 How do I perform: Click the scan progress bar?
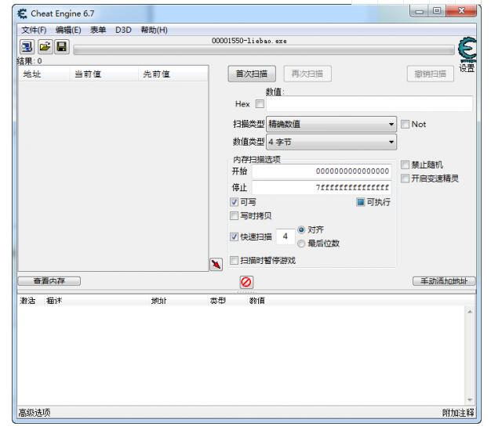(x=264, y=50)
